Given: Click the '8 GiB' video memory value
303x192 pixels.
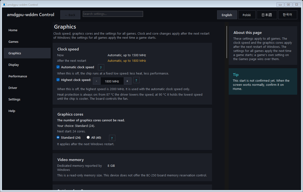Looking at the screenshot, I should (111, 166).
